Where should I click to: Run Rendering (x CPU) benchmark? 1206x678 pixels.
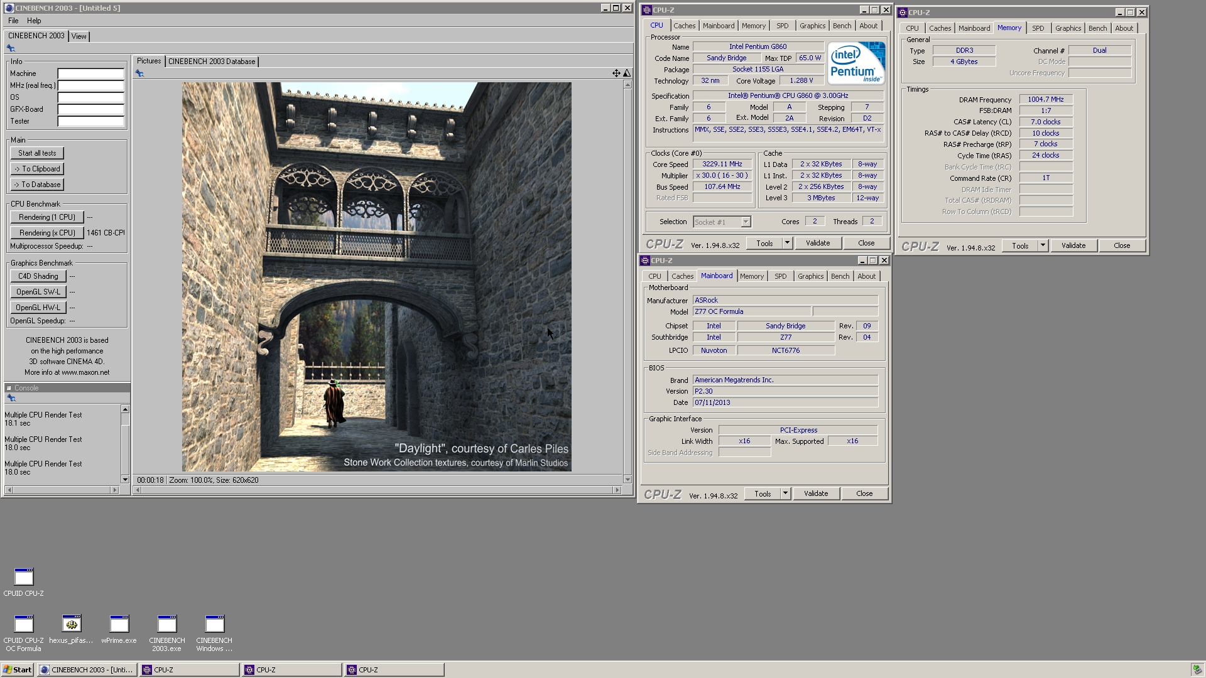point(47,233)
